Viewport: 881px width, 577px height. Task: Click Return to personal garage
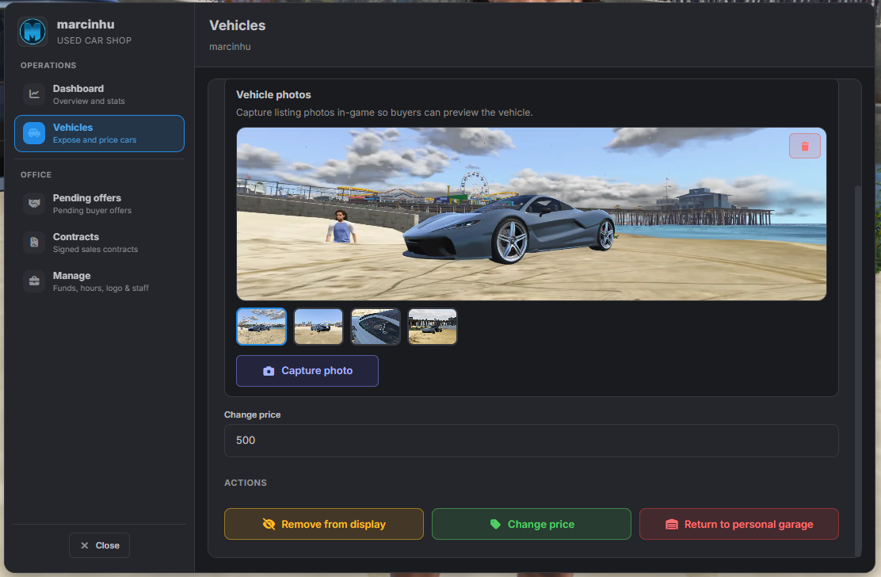(739, 524)
